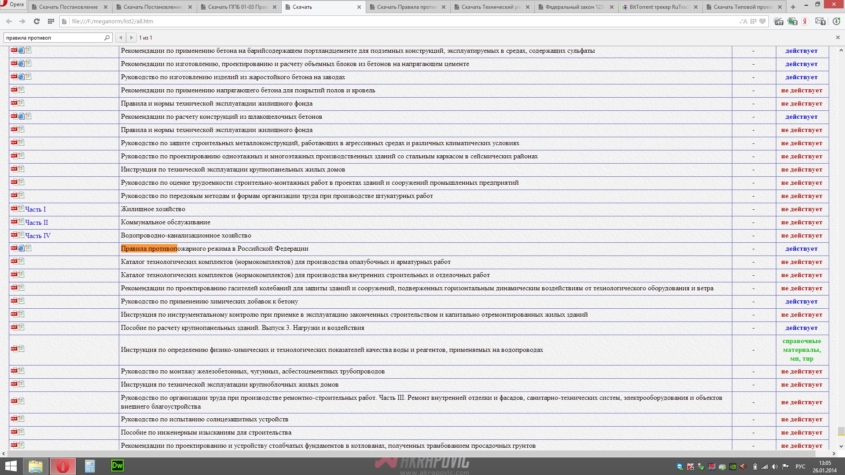Open a new tab with plus button
The width and height of the screenshot is (845, 475).
[793, 7]
